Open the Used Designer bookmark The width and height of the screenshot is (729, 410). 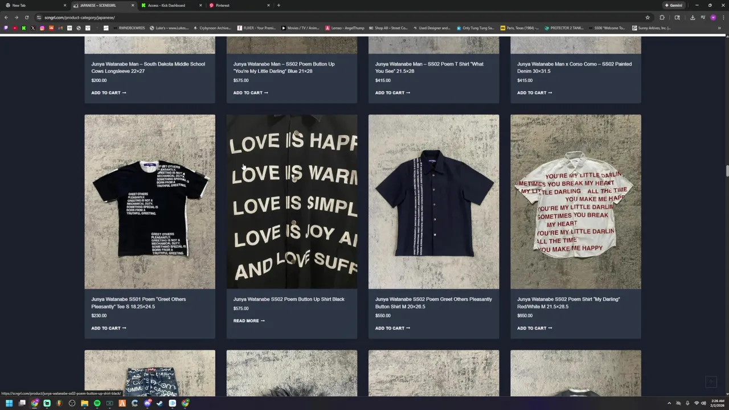432,28
